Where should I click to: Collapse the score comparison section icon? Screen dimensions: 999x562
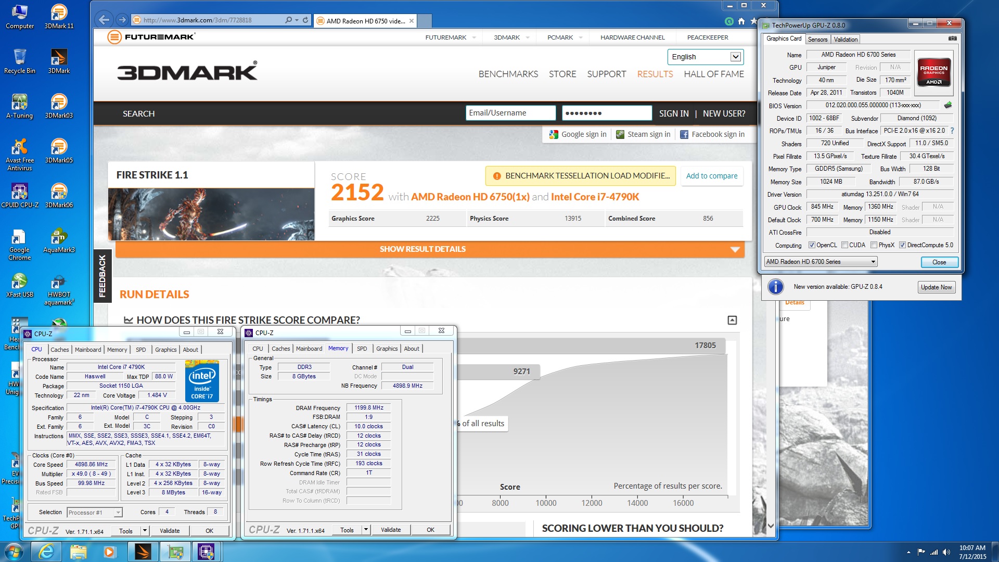[x=732, y=320]
